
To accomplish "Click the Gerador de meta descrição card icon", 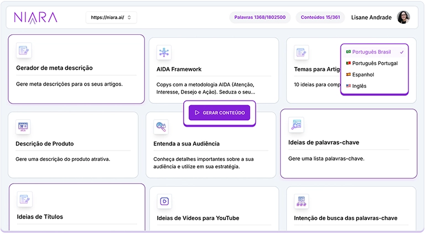I will (24, 51).
